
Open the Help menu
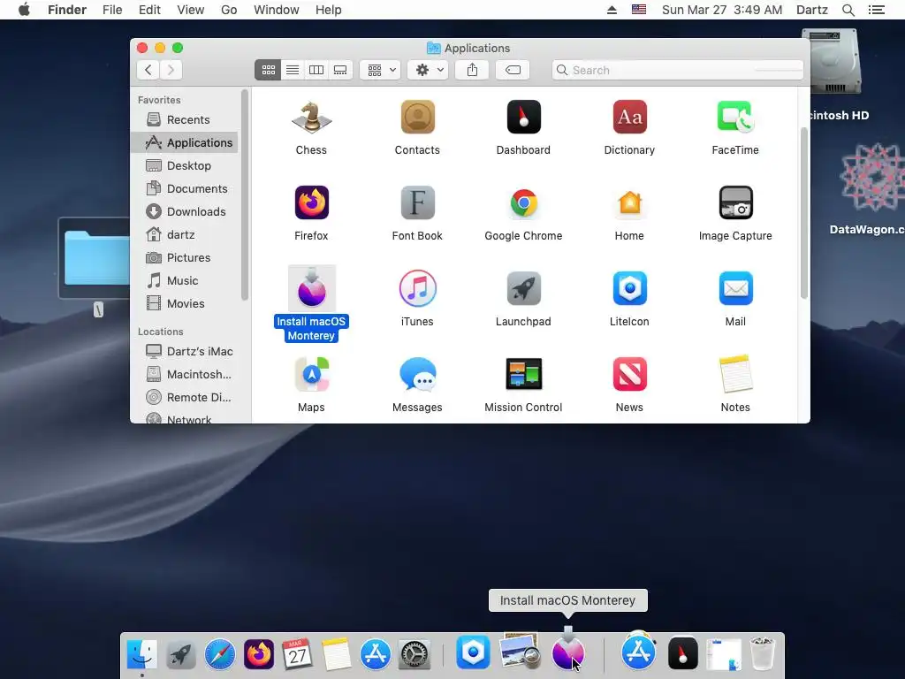(x=329, y=10)
